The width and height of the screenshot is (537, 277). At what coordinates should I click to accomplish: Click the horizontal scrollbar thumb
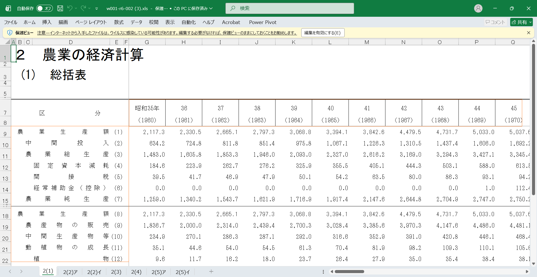(349, 271)
